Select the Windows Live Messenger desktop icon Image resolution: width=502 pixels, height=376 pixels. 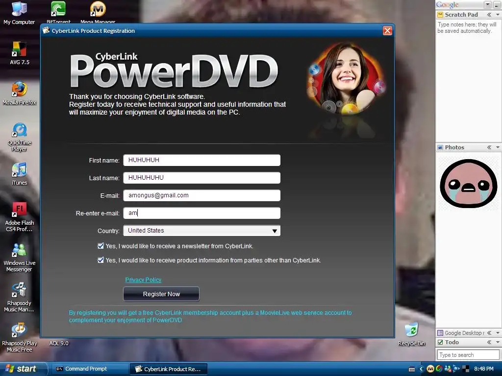pyautogui.click(x=20, y=257)
